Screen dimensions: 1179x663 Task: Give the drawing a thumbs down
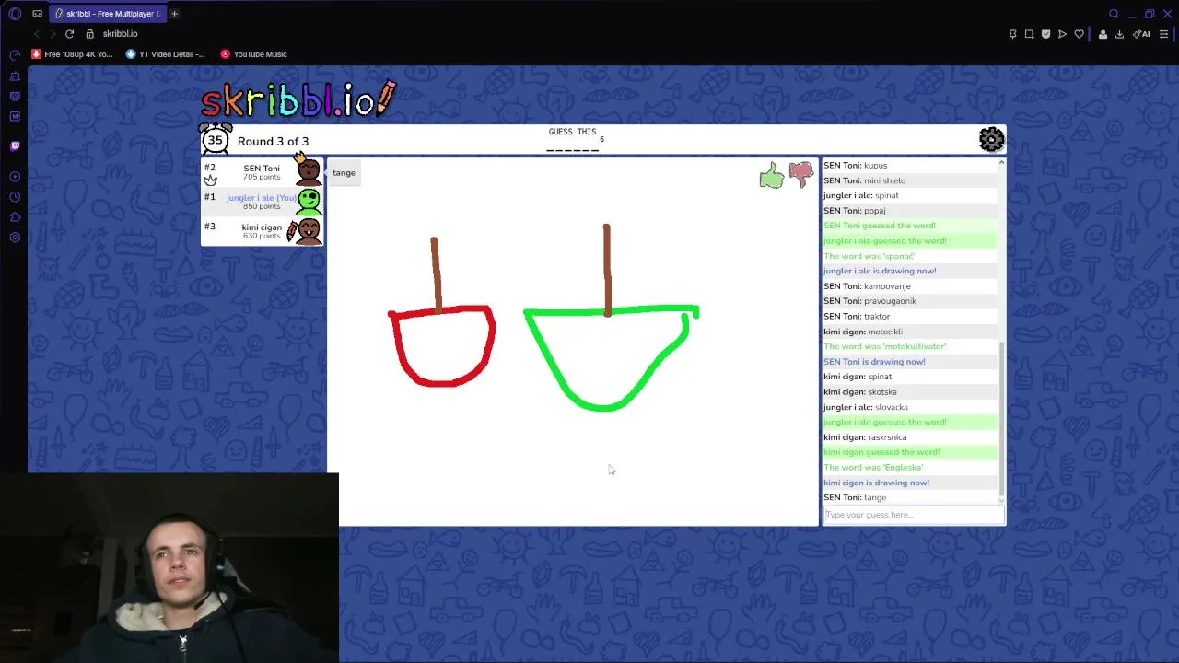[801, 174]
